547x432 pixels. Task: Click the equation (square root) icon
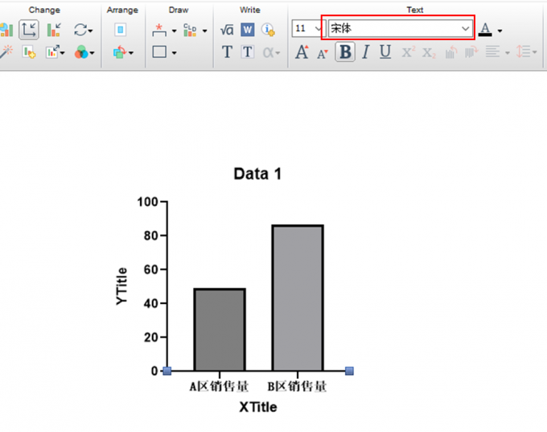tap(227, 30)
